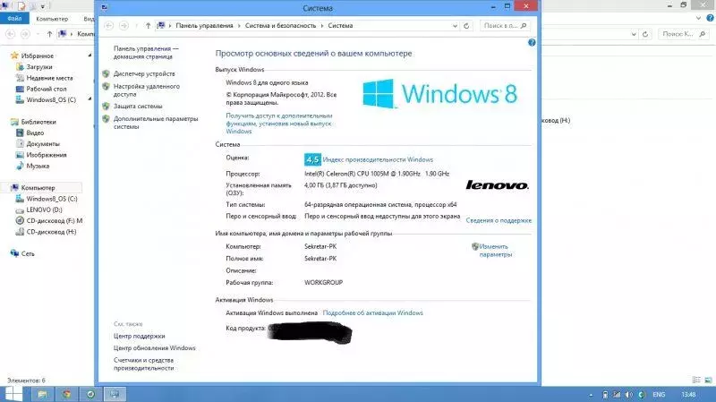Open Device Manager link (Диспетчер устройств)
This screenshot has width=716, height=402.
[144, 73]
